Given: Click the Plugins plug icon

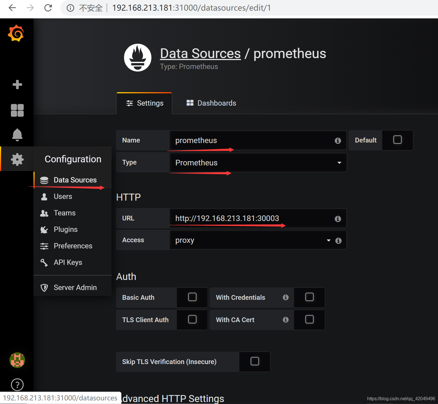Looking at the screenshot, I should click(x=44, y=230).
